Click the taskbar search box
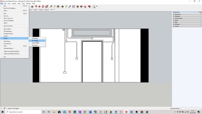 click(23, 112)
